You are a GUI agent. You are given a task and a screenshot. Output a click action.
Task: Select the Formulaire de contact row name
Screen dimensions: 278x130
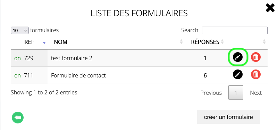point(78,76)
